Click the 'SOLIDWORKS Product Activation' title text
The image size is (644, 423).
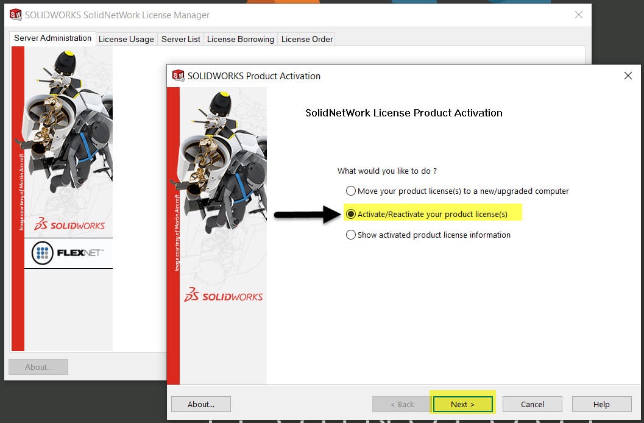point(254,76)
